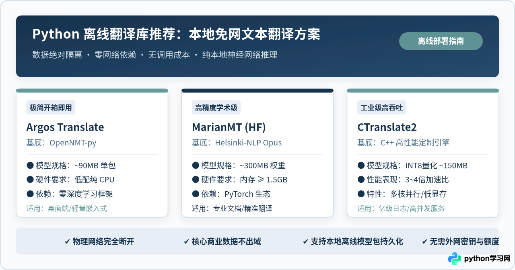515x270 pixels.
Task: Open the MarianMT (HF) card heading
Action: click(x=229, y=127)
